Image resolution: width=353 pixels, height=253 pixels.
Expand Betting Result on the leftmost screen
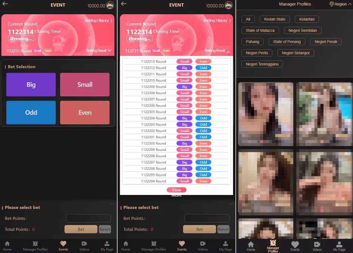coord(99,50)
